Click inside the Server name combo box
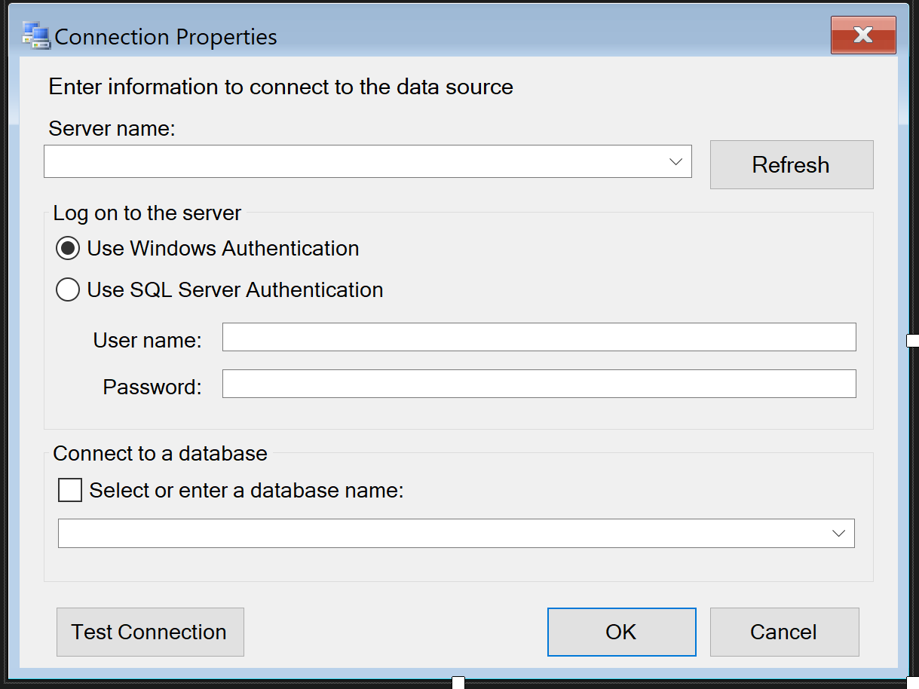The height and width of the screenshot is (689, 919). 367,162
